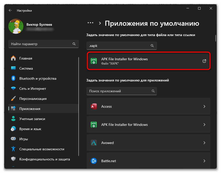The image size is (221, 173).
Task: Open APK File Installer app defaults row
Action: 148,125
